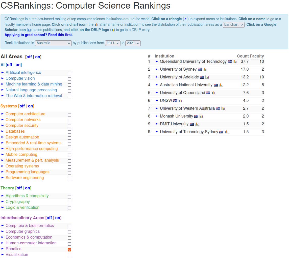Open chart icon next to University of Adelaide
The width and height of the screenshot is (289, 259).
(207, 77)
